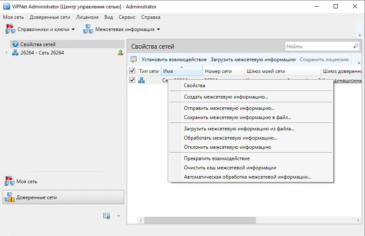Select Свойства сетей in the tree
365x236 pixels.
click(x=67, y=44)
